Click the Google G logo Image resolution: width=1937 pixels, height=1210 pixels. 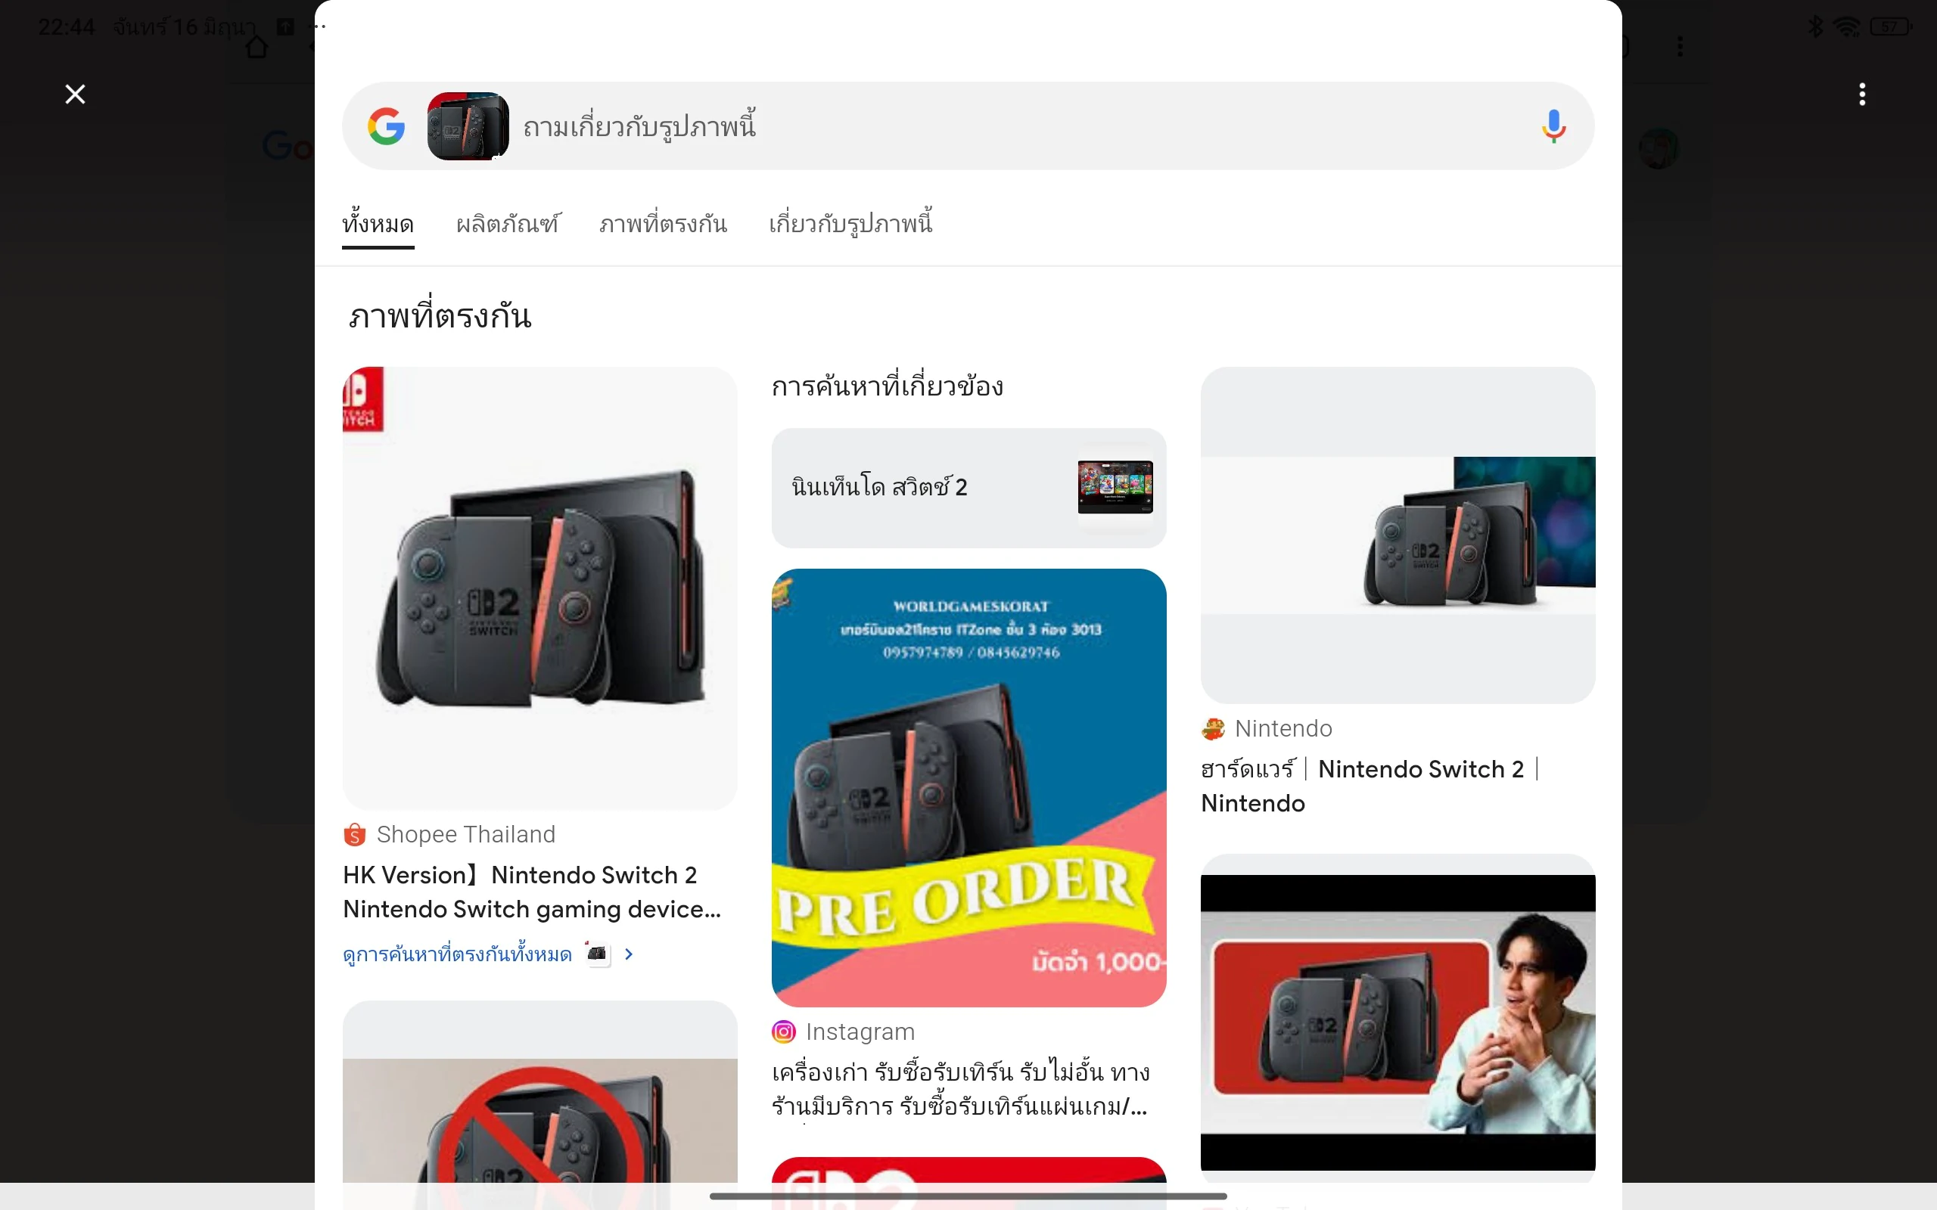[x=386, y=126]
